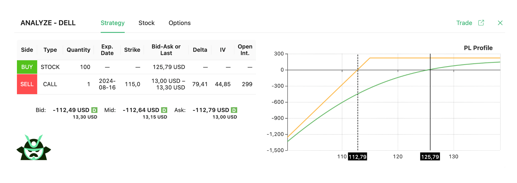The width and height of the screenshot is (517, 183).
Task: Click the call strike value 115,0
Action: [132, 84]
